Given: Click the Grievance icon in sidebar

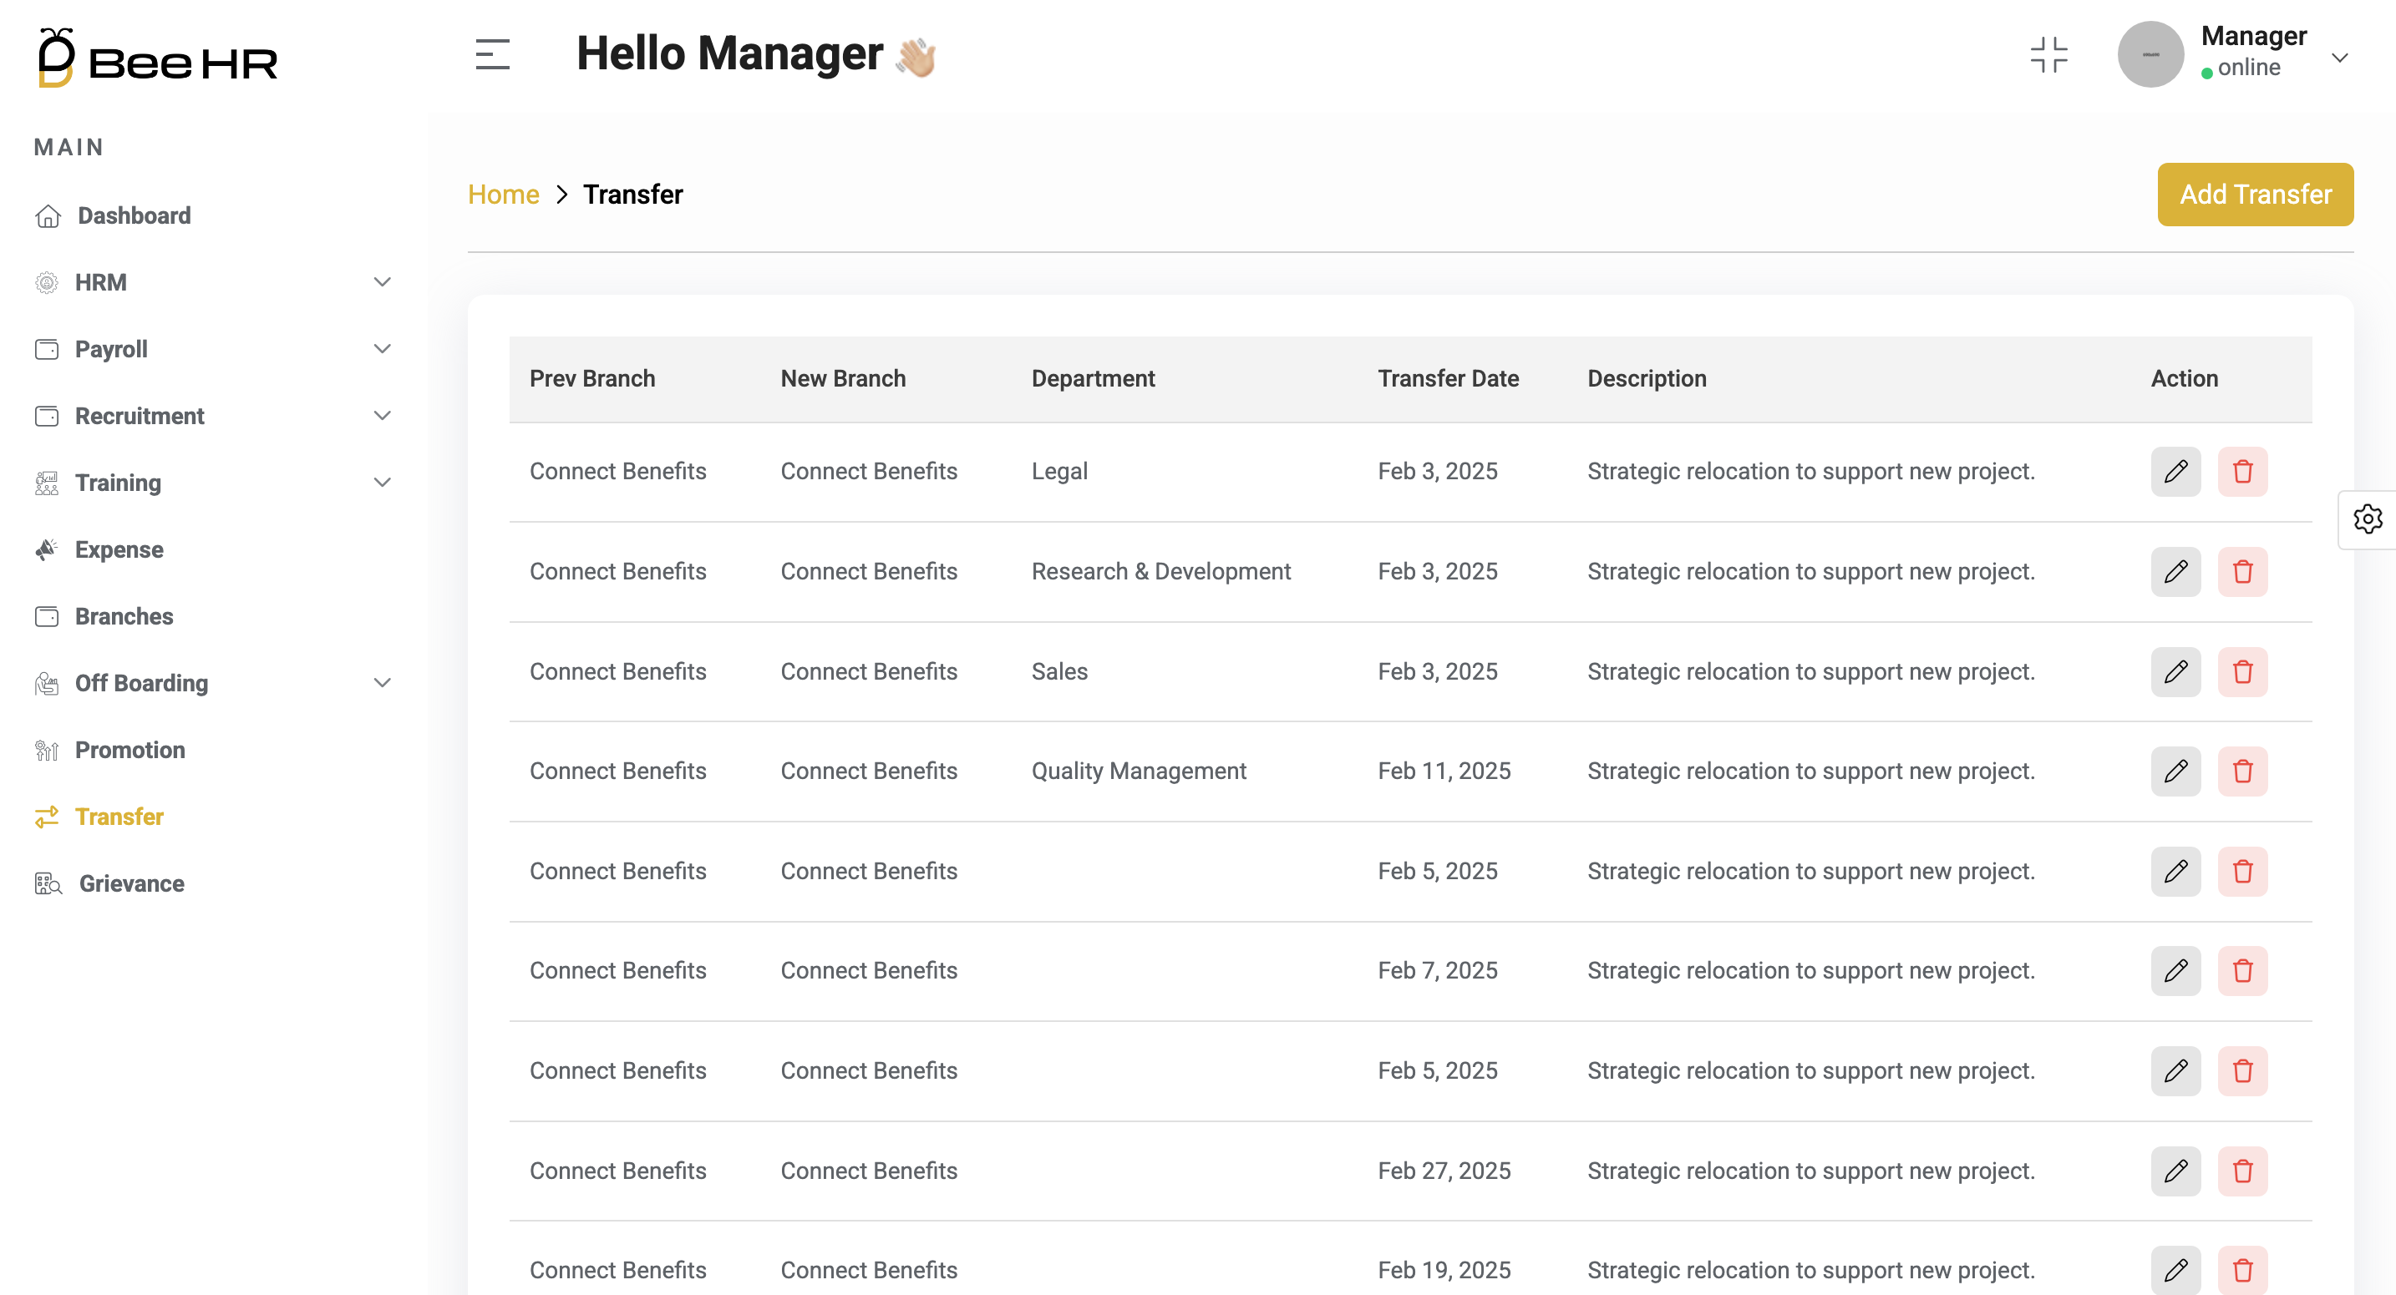Looking at the screenshot, I should tap(47, 883).
